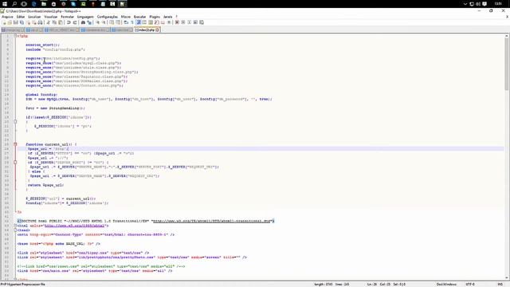Close the index2.php tab with its X
The image size is (510, 287).
(158, 30)
